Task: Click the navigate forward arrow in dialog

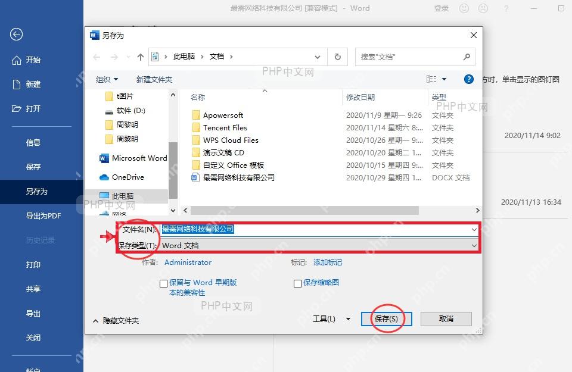Action: pos(114,57)
